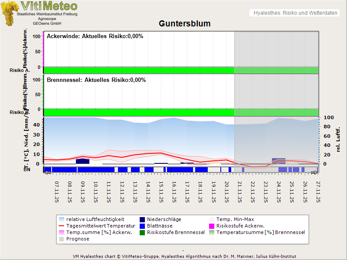
Task: Click the VitiMeteo title text
Action: tap(49, 6)
